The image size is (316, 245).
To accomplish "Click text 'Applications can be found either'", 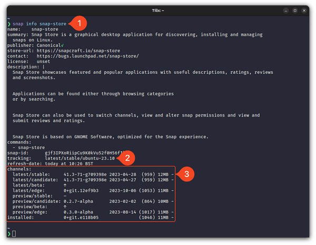I will tap(56, 94).
